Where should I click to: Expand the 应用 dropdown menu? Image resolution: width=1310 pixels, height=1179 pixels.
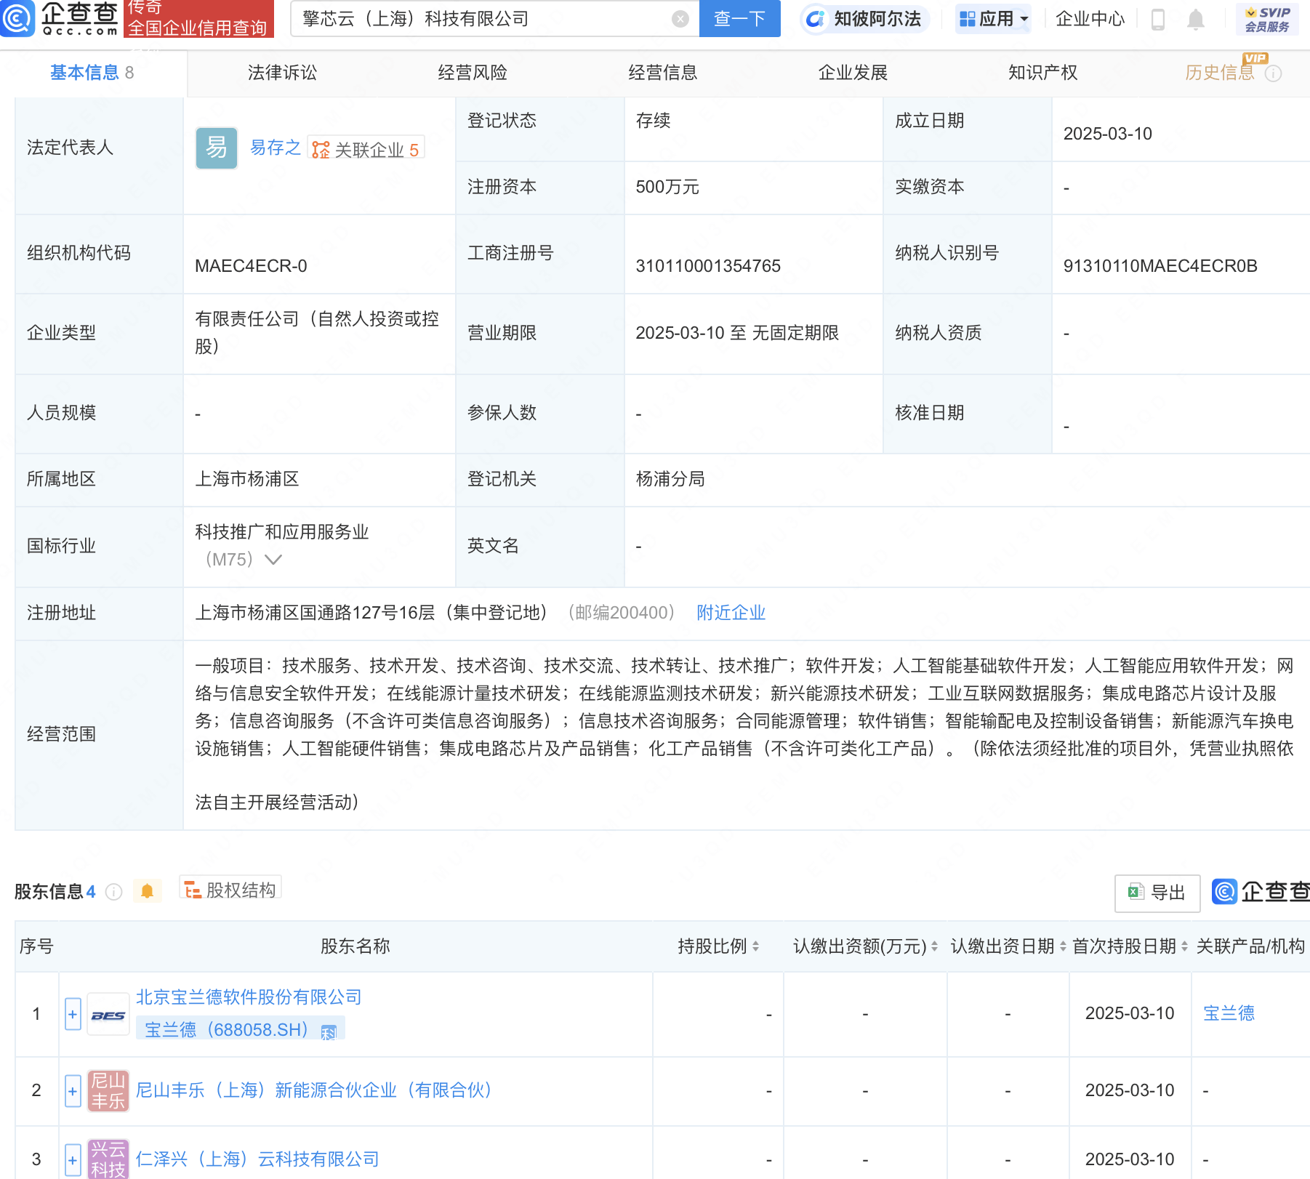[993, 19]
